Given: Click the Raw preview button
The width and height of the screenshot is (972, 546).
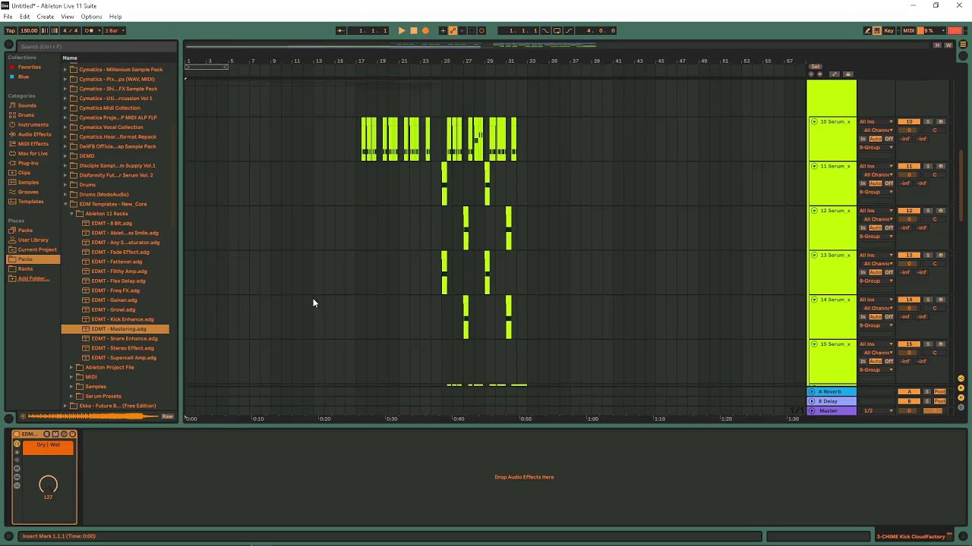Looking at the screenshot, I should [167, 416].
